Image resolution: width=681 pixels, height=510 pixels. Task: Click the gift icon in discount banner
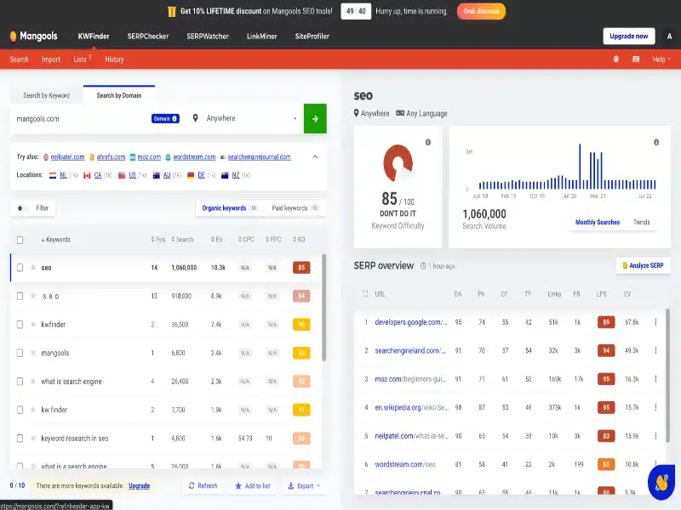pyautogui.click(x=172, y=11)
